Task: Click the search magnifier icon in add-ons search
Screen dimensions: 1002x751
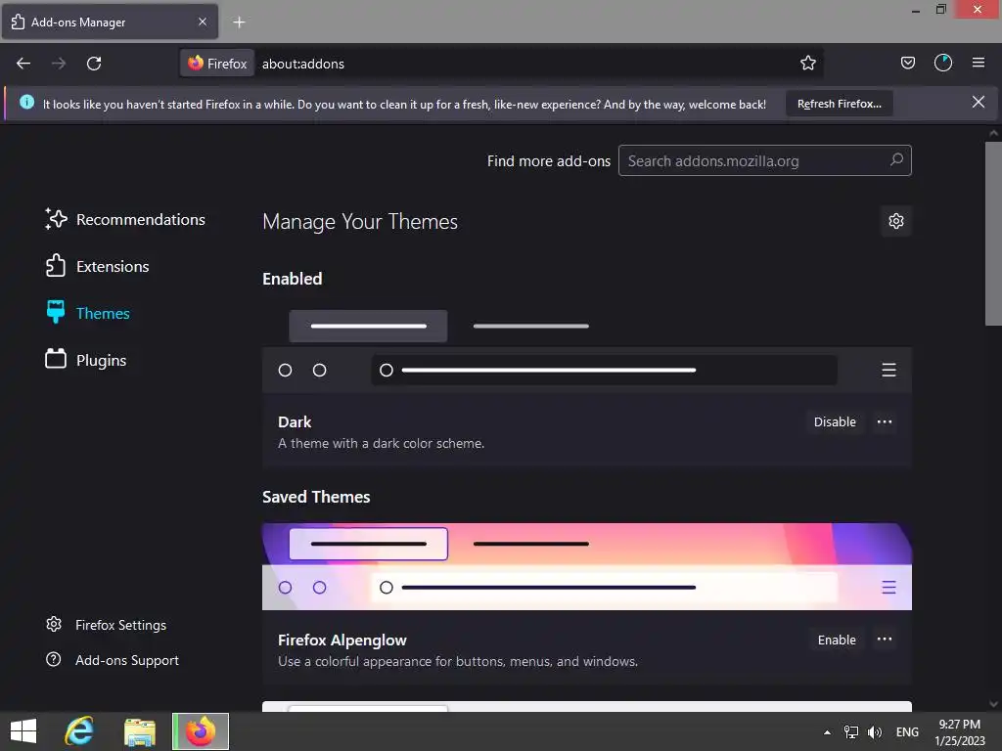Action: click(896, 159)
